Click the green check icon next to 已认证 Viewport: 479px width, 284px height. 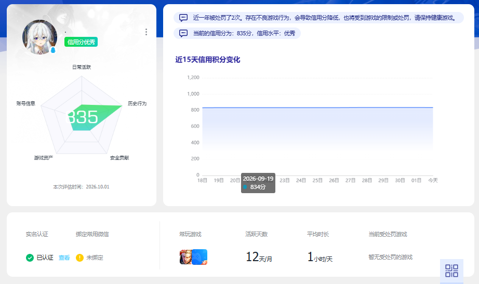(30, 258)
